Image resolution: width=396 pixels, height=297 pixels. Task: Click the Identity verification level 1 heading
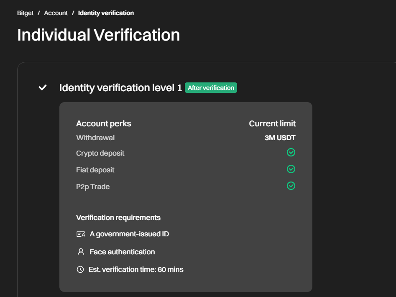point(120,88)
